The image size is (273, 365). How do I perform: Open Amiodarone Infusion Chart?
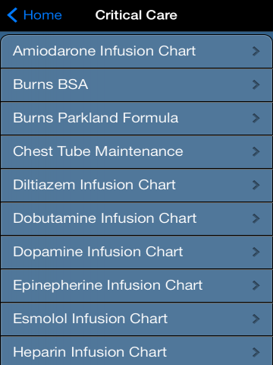(136, 51)
